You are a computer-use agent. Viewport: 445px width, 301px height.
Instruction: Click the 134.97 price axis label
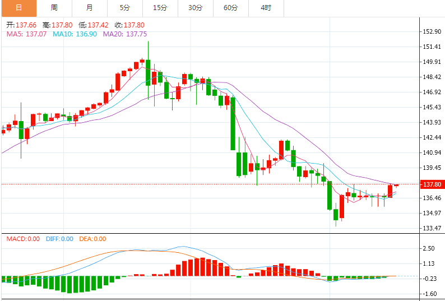432,213
